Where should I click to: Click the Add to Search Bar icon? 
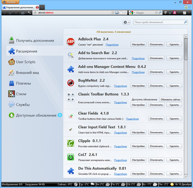coord(70,55)
